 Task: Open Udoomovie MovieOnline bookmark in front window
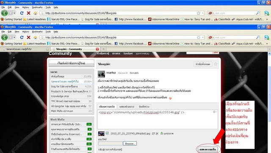coord(164,44)
